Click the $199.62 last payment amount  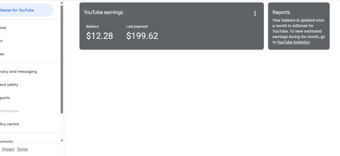(142, 36)
